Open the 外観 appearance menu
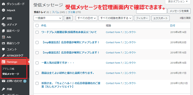Screen dimensions: 193x95 tap(9, 89)
